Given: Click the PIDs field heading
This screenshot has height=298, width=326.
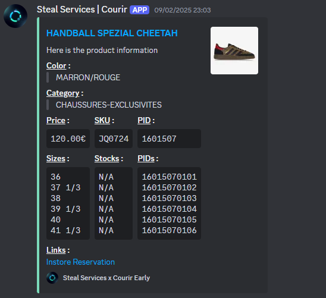Looking at the screenshot, I should pyautogui.click(x=148, y=159).
